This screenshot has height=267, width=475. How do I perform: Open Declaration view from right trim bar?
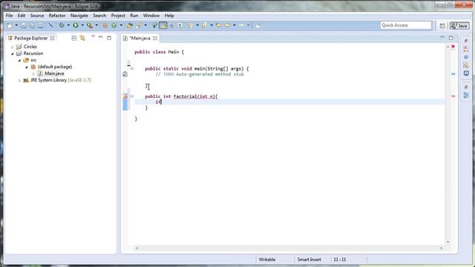(x=466, y=65)
